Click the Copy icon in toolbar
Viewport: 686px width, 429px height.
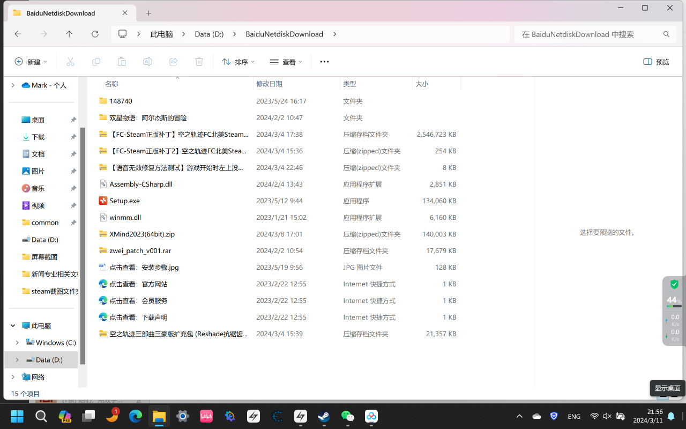click(96, 62)
